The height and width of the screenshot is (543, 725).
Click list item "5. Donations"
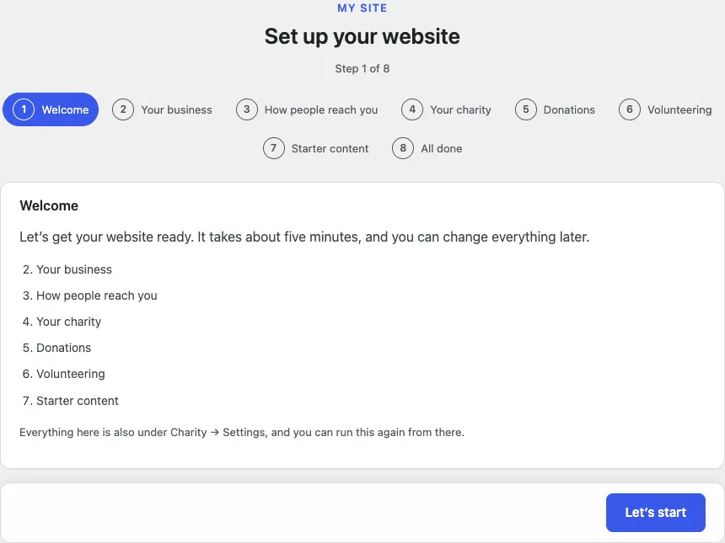click(56, 348)
